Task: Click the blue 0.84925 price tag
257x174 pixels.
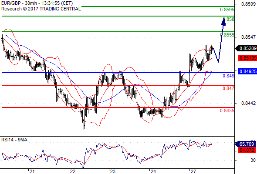Action: 246,71
